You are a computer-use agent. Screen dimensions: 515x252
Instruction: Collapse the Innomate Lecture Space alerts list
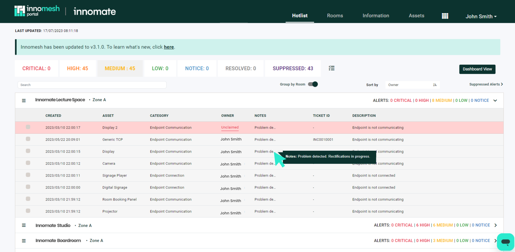(495, 100)
